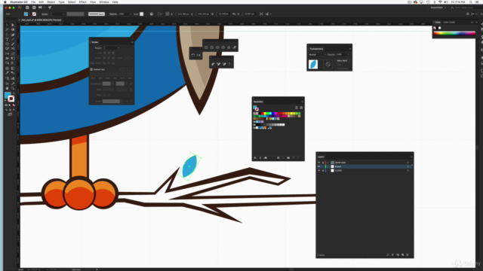The width and height of the screenshot is (483, 271).
Task: Enable the Dashed Line checkbox in Stroke panel
Action: pyautogui.click(x=91, y=69)
